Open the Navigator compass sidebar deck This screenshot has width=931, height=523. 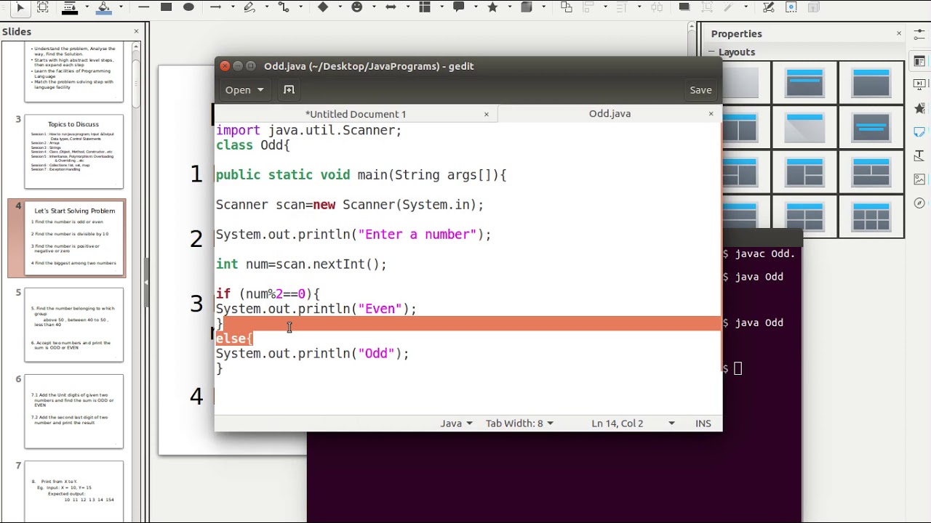920,203
